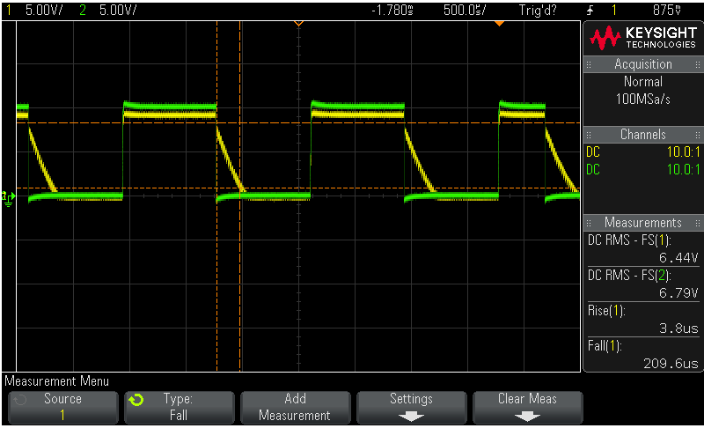Click the yellow DC 10.0:1 channel row

[643, 151]
